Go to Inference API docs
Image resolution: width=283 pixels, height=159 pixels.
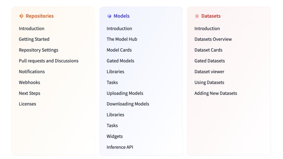(x=120, y=147)
